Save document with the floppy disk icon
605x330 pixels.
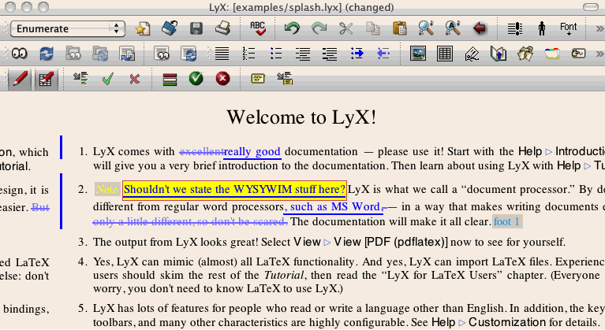[x=196, y=28]
